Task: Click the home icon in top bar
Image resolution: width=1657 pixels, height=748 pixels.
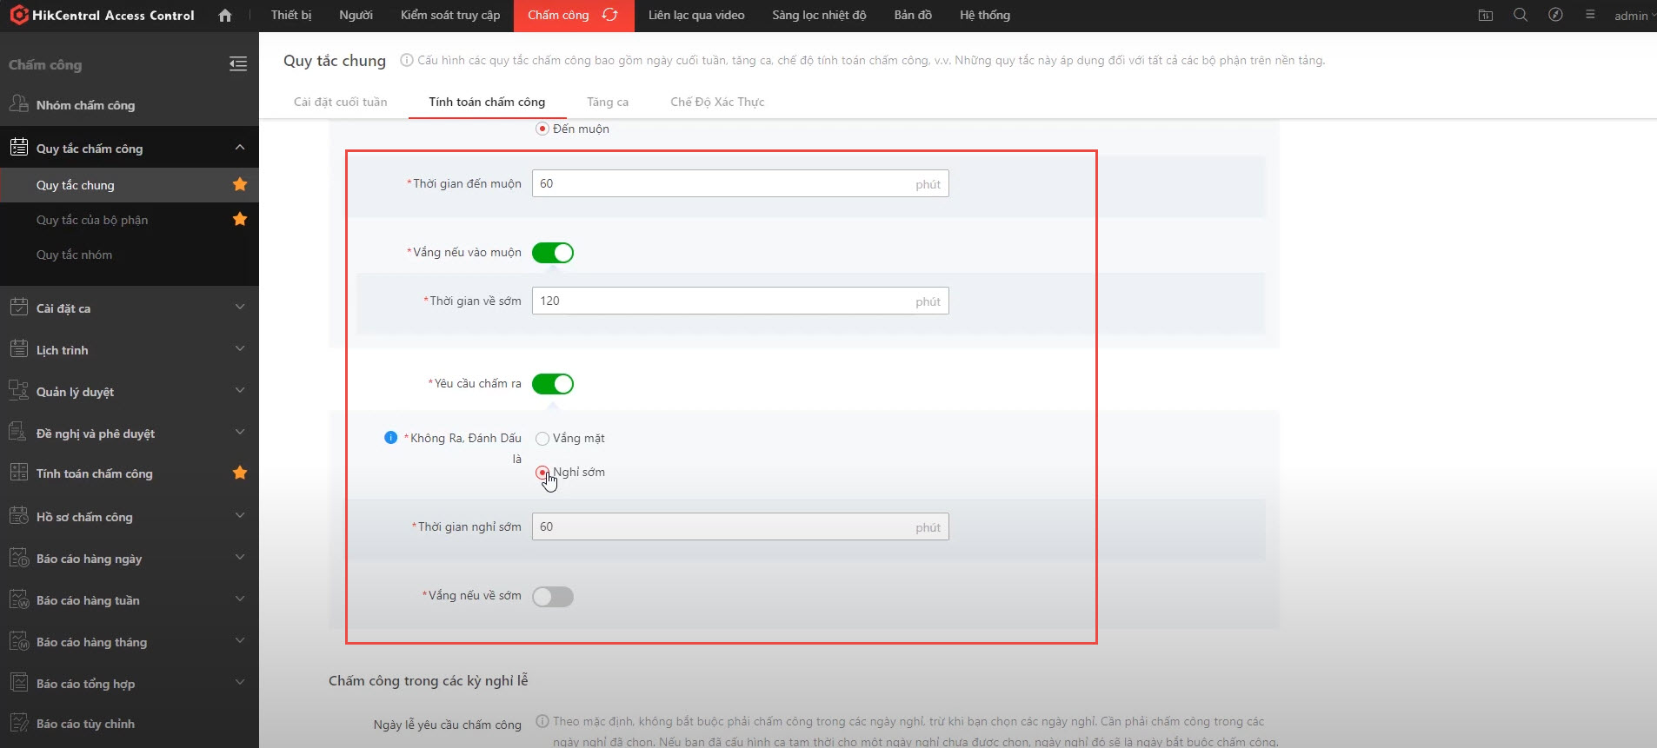Action: point(225,16)
